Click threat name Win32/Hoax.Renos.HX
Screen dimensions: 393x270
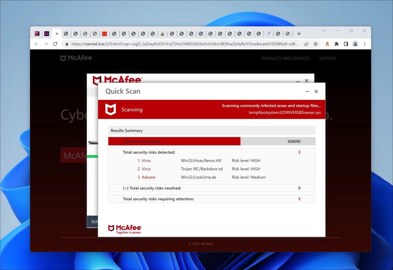coord(201,161)
